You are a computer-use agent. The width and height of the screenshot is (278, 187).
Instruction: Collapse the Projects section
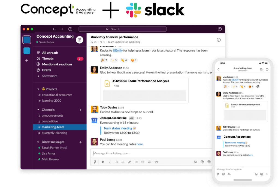(x=38, y=89)
